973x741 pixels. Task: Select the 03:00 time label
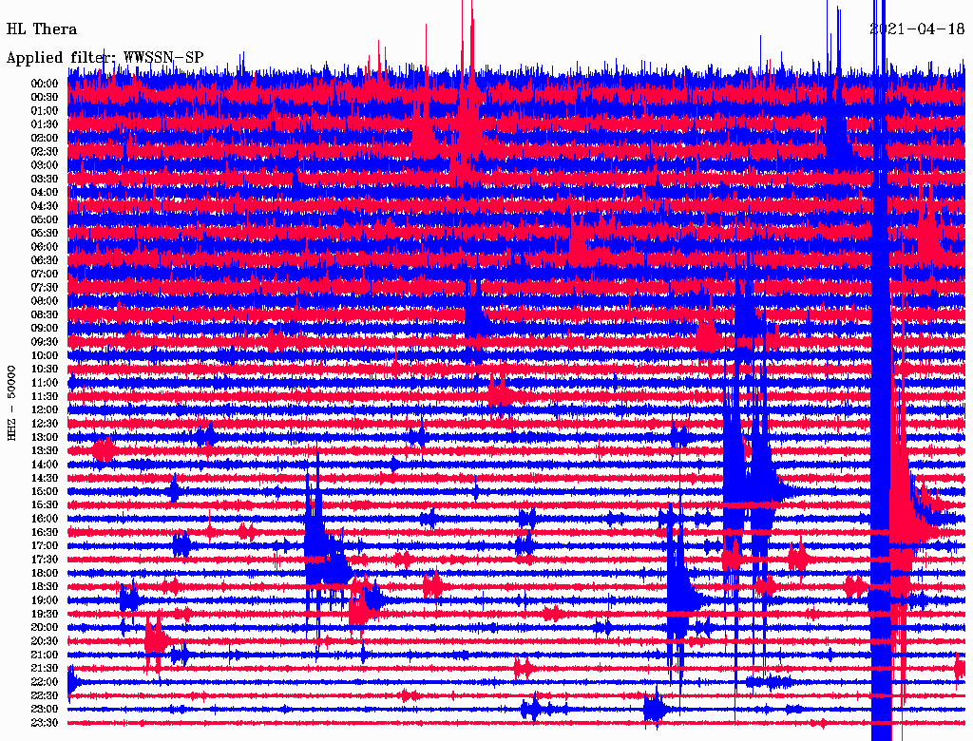[x=45, y=165]
